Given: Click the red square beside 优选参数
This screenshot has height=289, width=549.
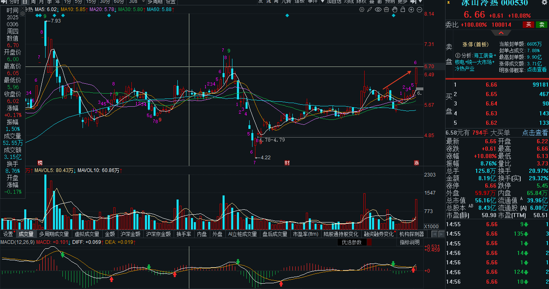Looking at the screenshot, I should tap(369, 242).
